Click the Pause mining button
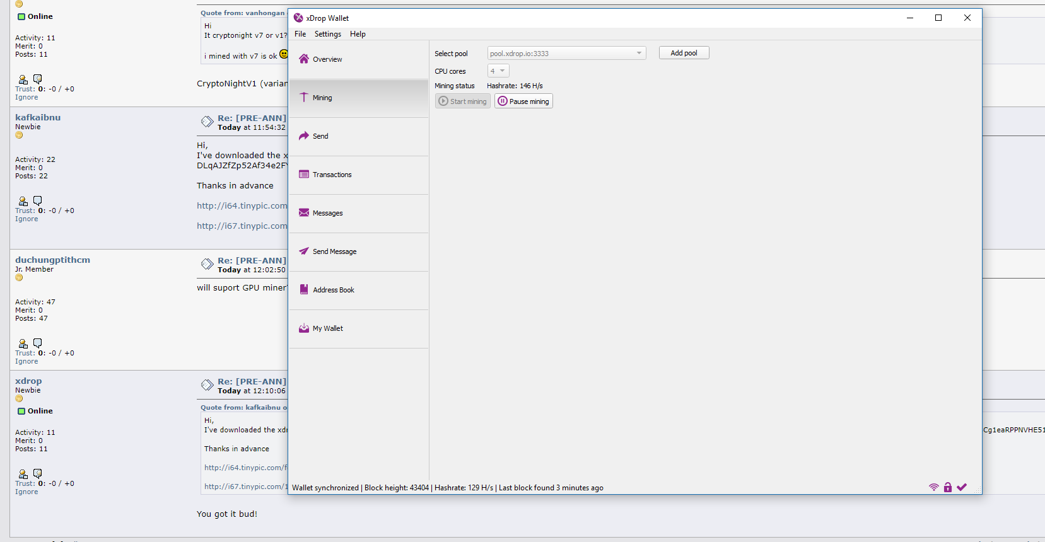This screenshot has height=542, width=1045. pos(523,101)
